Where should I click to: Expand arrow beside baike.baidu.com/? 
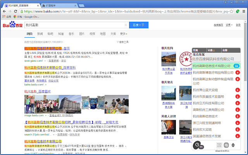(x=46, y=85)
